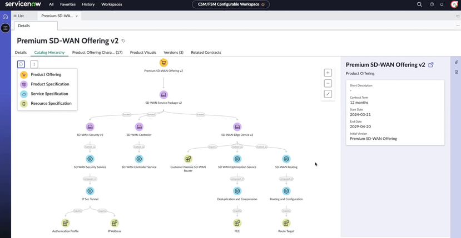Click the Resource Specification legend entry
Image resolution: width=461 pixels, height=238 pixels.
[x=46, y=104]
